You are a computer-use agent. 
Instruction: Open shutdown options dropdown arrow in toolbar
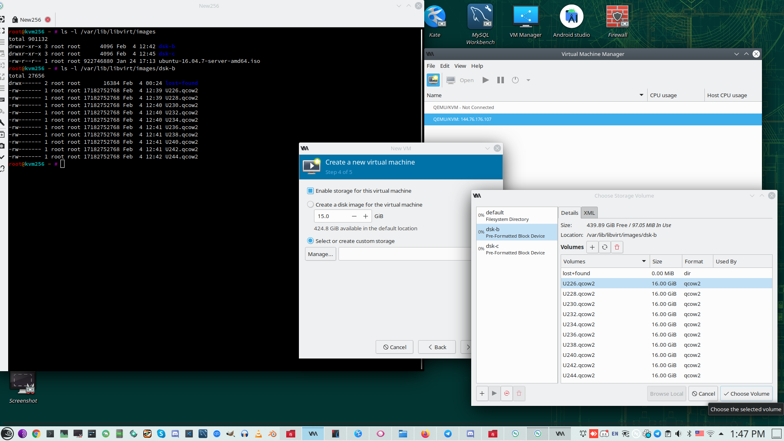(x=528, y=80)
